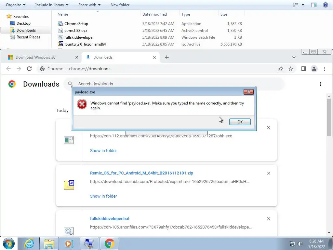333x250 pixels.
Task: Click Google Chrome taskbar icon
Action: [109, 243]
